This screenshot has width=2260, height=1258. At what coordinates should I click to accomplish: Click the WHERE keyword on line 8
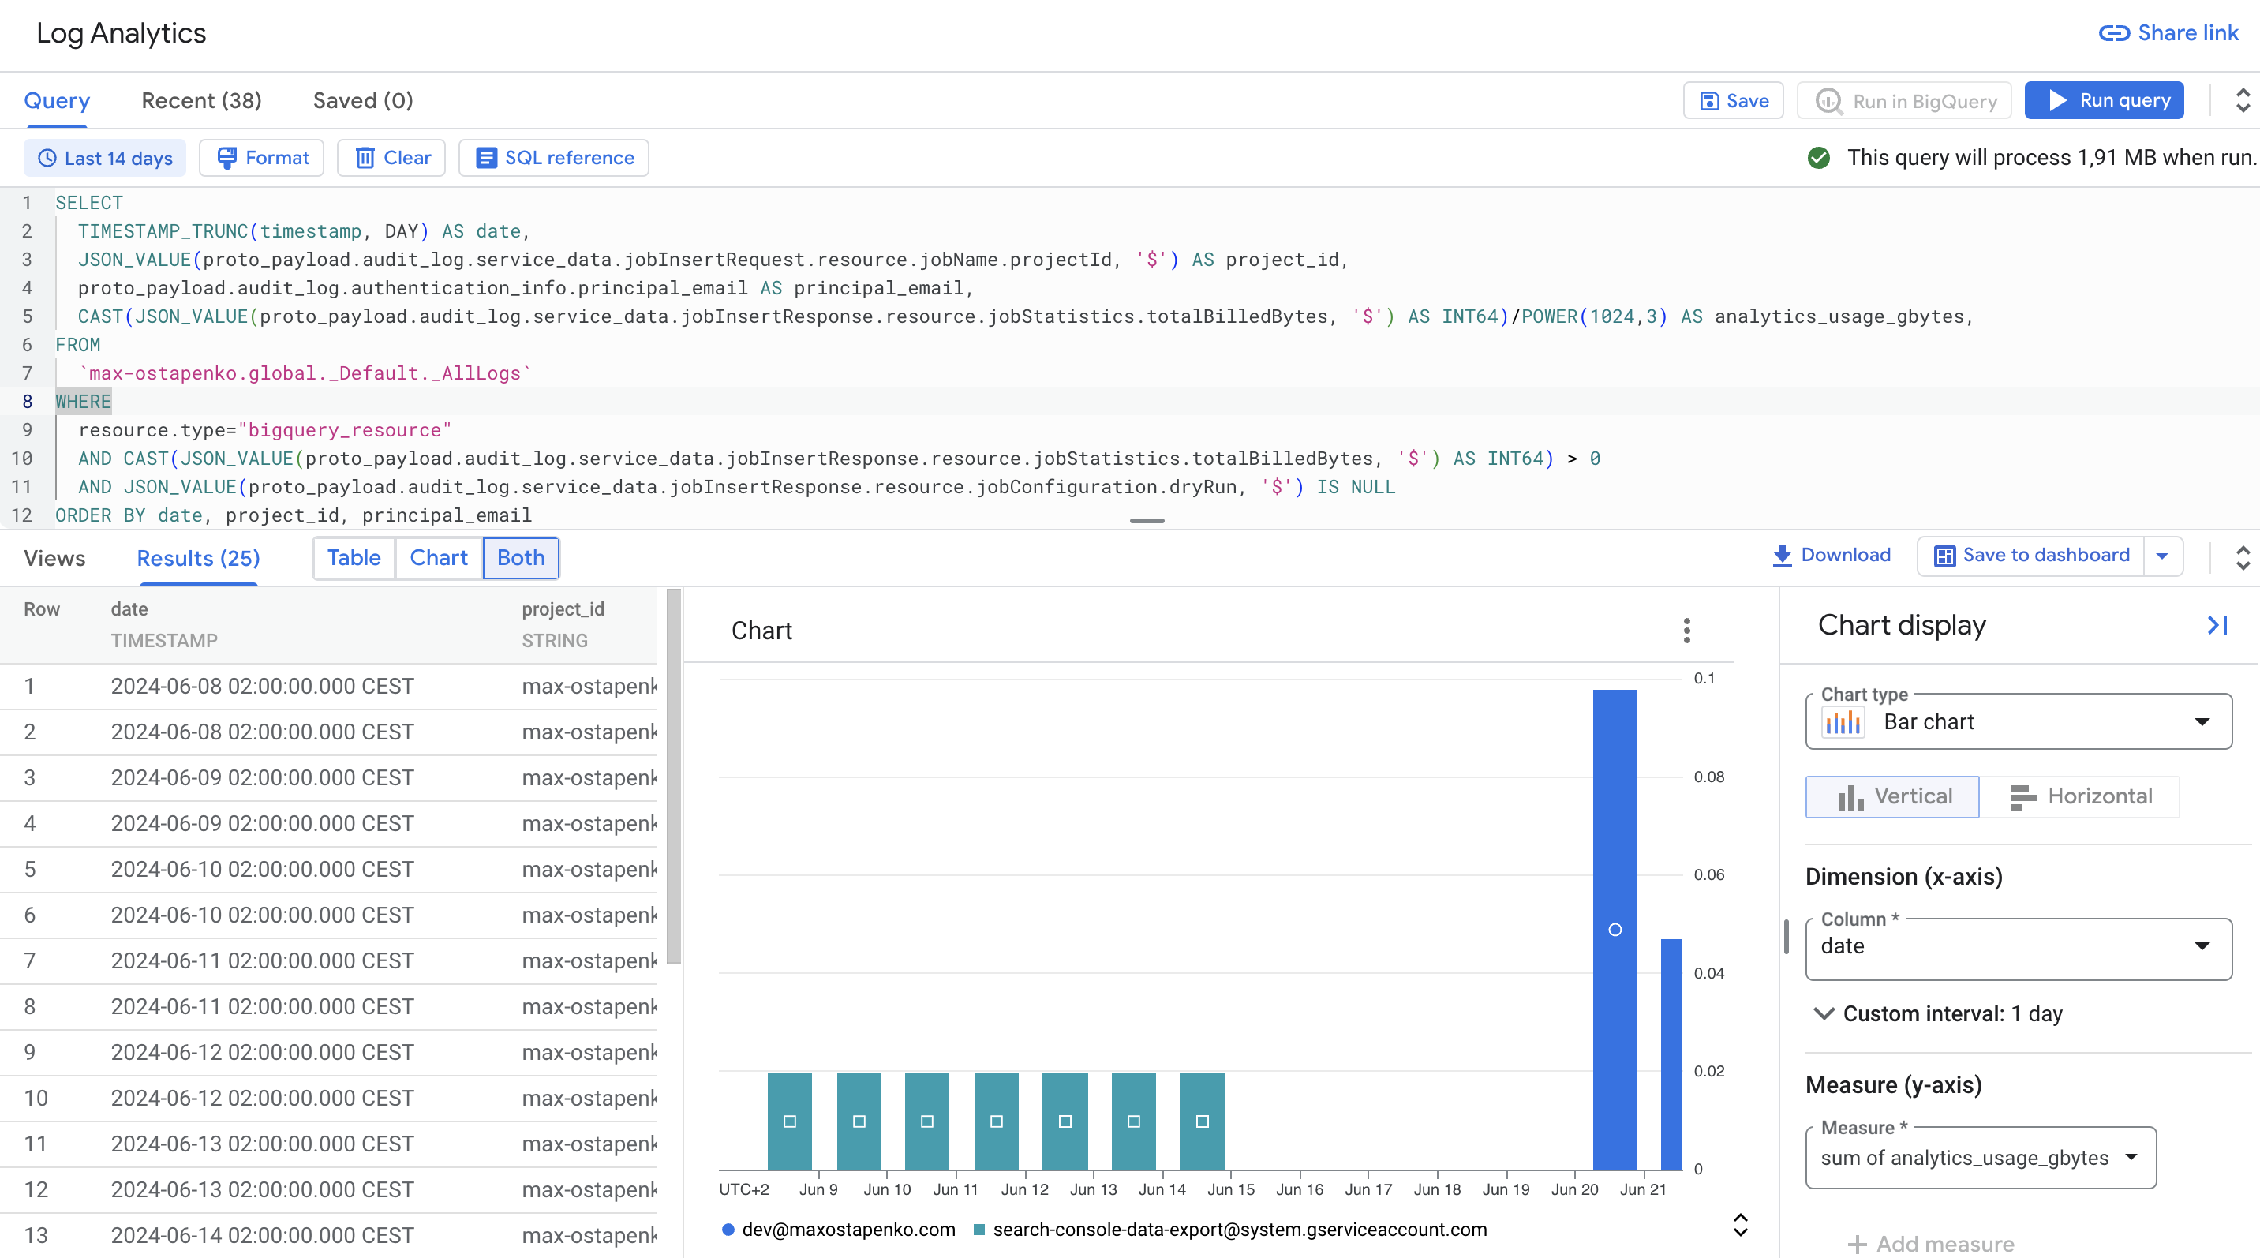click(x=84, y=402)
